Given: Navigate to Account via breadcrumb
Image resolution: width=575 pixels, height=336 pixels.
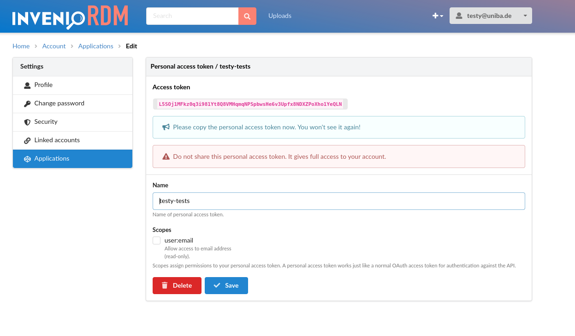Looking at the screenshot, I should [54, 46].
